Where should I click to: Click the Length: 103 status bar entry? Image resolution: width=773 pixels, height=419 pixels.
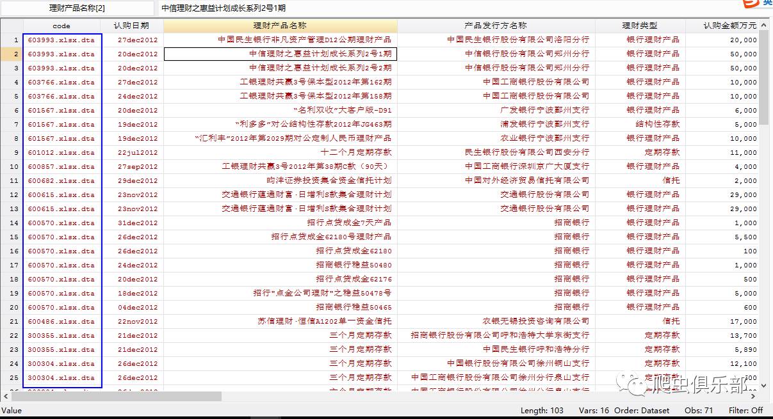click(x=542, y=410)
